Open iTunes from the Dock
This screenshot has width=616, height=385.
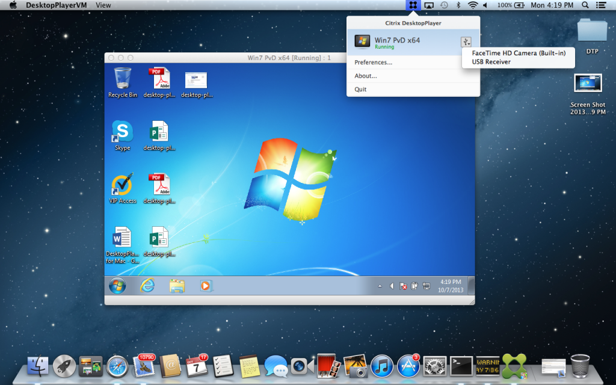tap(381, 366)
